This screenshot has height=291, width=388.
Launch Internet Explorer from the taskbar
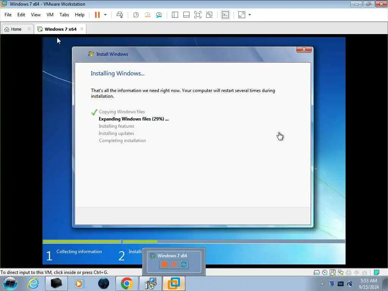(x=33, y=283)
